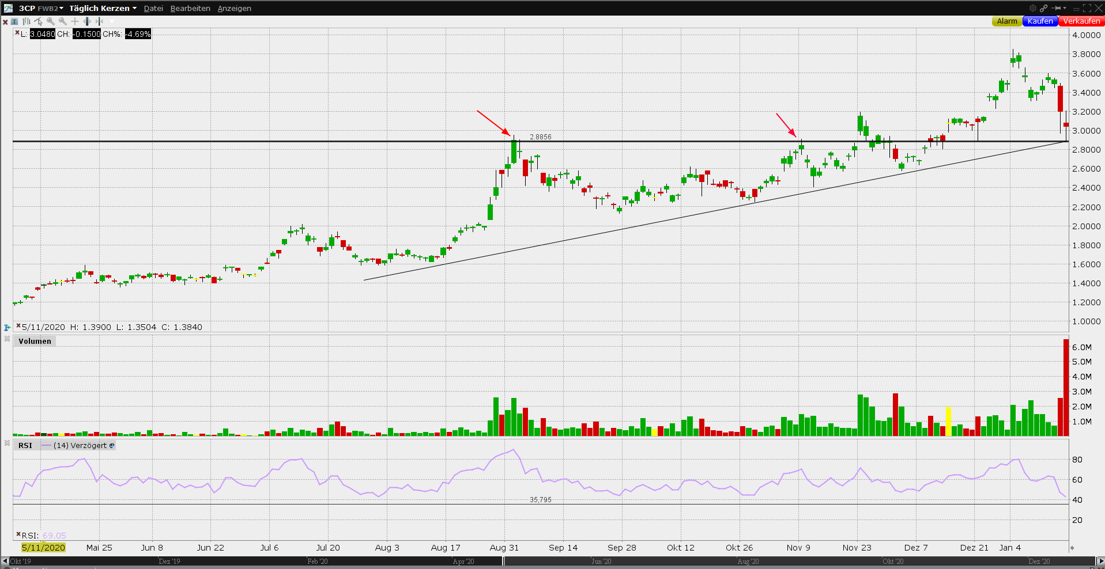Click the zoom in magnifier icon

click(x=51, y=22)
